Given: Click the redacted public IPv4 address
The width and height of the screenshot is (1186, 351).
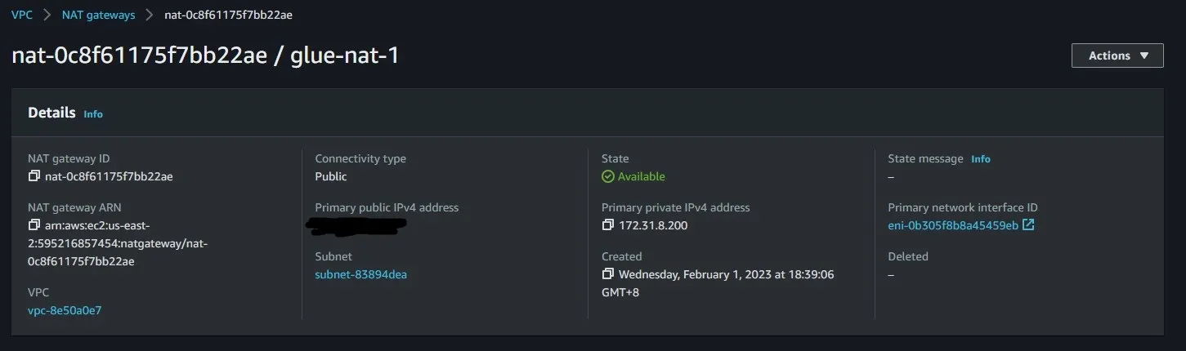Looking at the screenshot, I should pyautogui.click(x=356, y=224).
